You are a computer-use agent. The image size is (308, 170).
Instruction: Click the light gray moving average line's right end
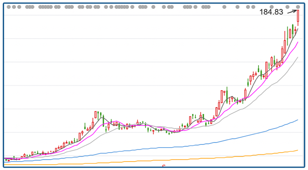pyautogui.click(x=297, y=58)
